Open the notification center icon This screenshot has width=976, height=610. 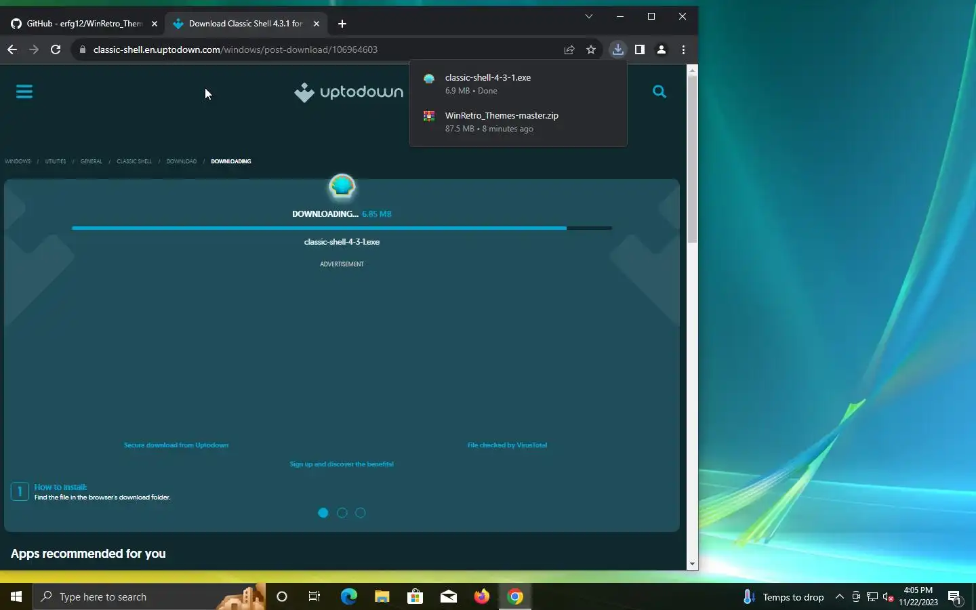[955, 597]
